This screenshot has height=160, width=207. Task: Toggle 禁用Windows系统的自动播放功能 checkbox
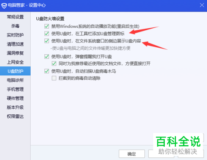click(47, 26)
